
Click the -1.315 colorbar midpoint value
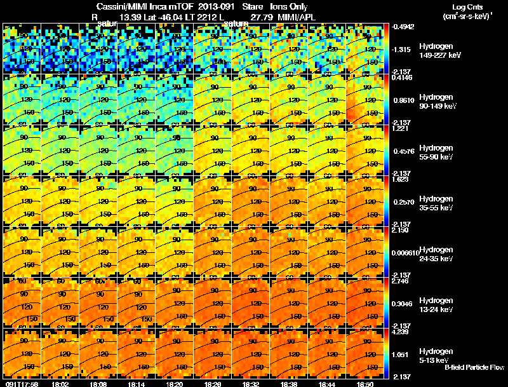[401, 50]
